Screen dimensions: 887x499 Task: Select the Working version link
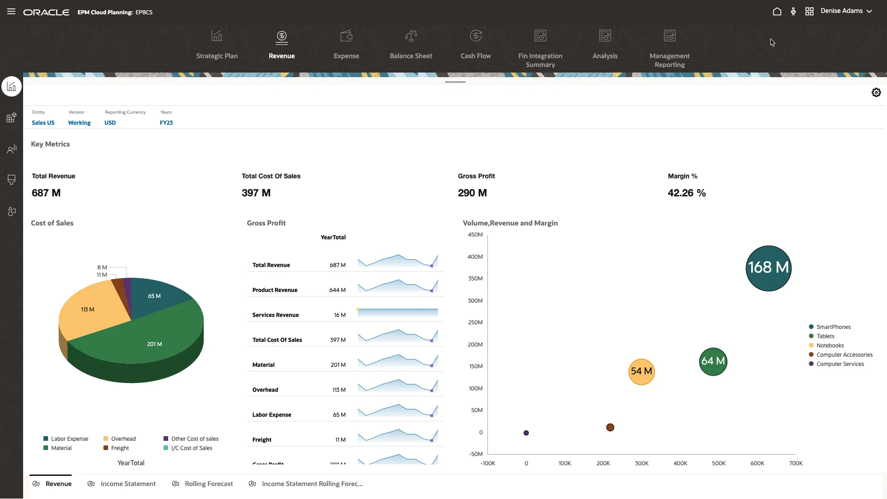(x=79, y=122)
